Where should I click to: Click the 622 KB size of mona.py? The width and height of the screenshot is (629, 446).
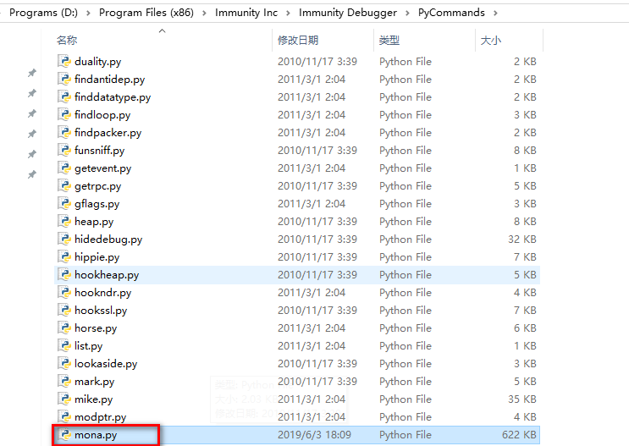pos(519,435)
